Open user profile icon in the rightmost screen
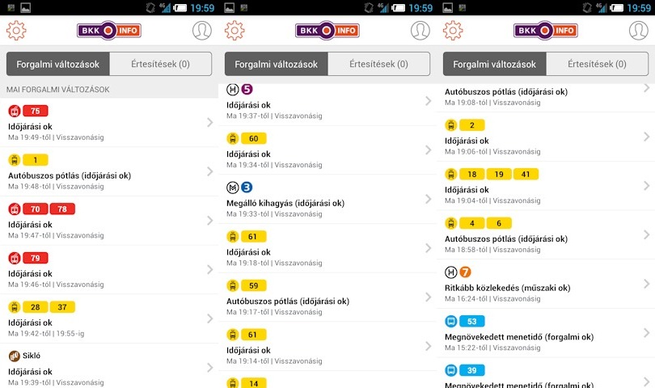This screenshot has height=388, width=655. 638,31
